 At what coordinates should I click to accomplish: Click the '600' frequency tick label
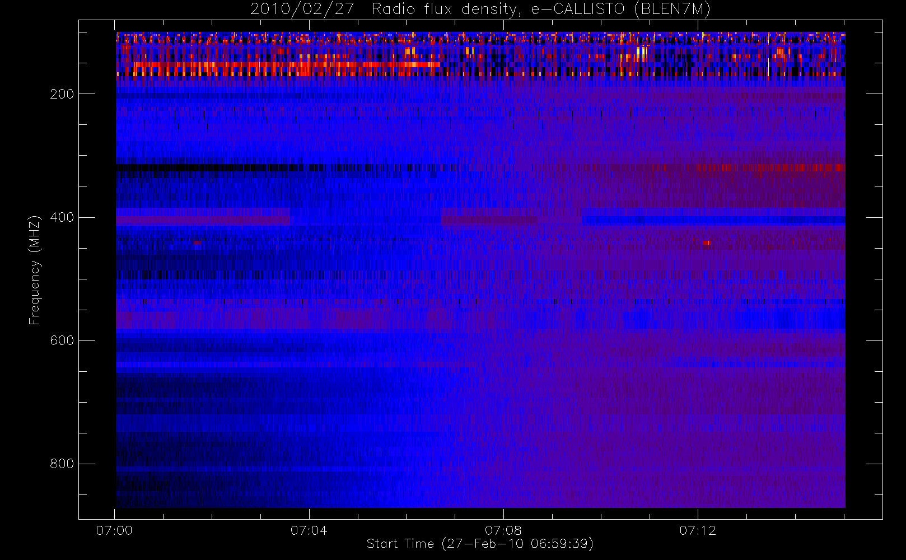pyautogui.click(x=62, y=340)
